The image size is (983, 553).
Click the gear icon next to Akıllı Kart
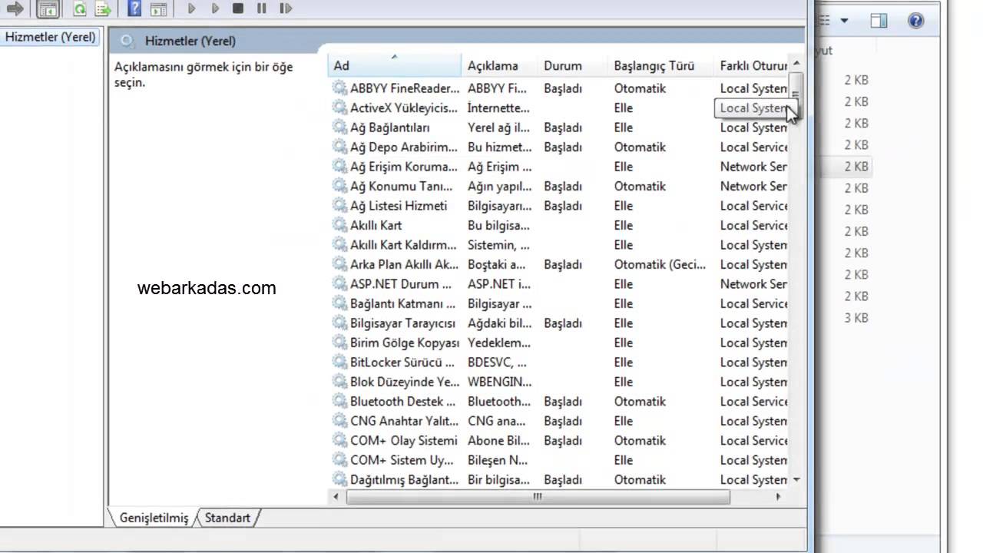pyautogui.click(x=339, y=225)
